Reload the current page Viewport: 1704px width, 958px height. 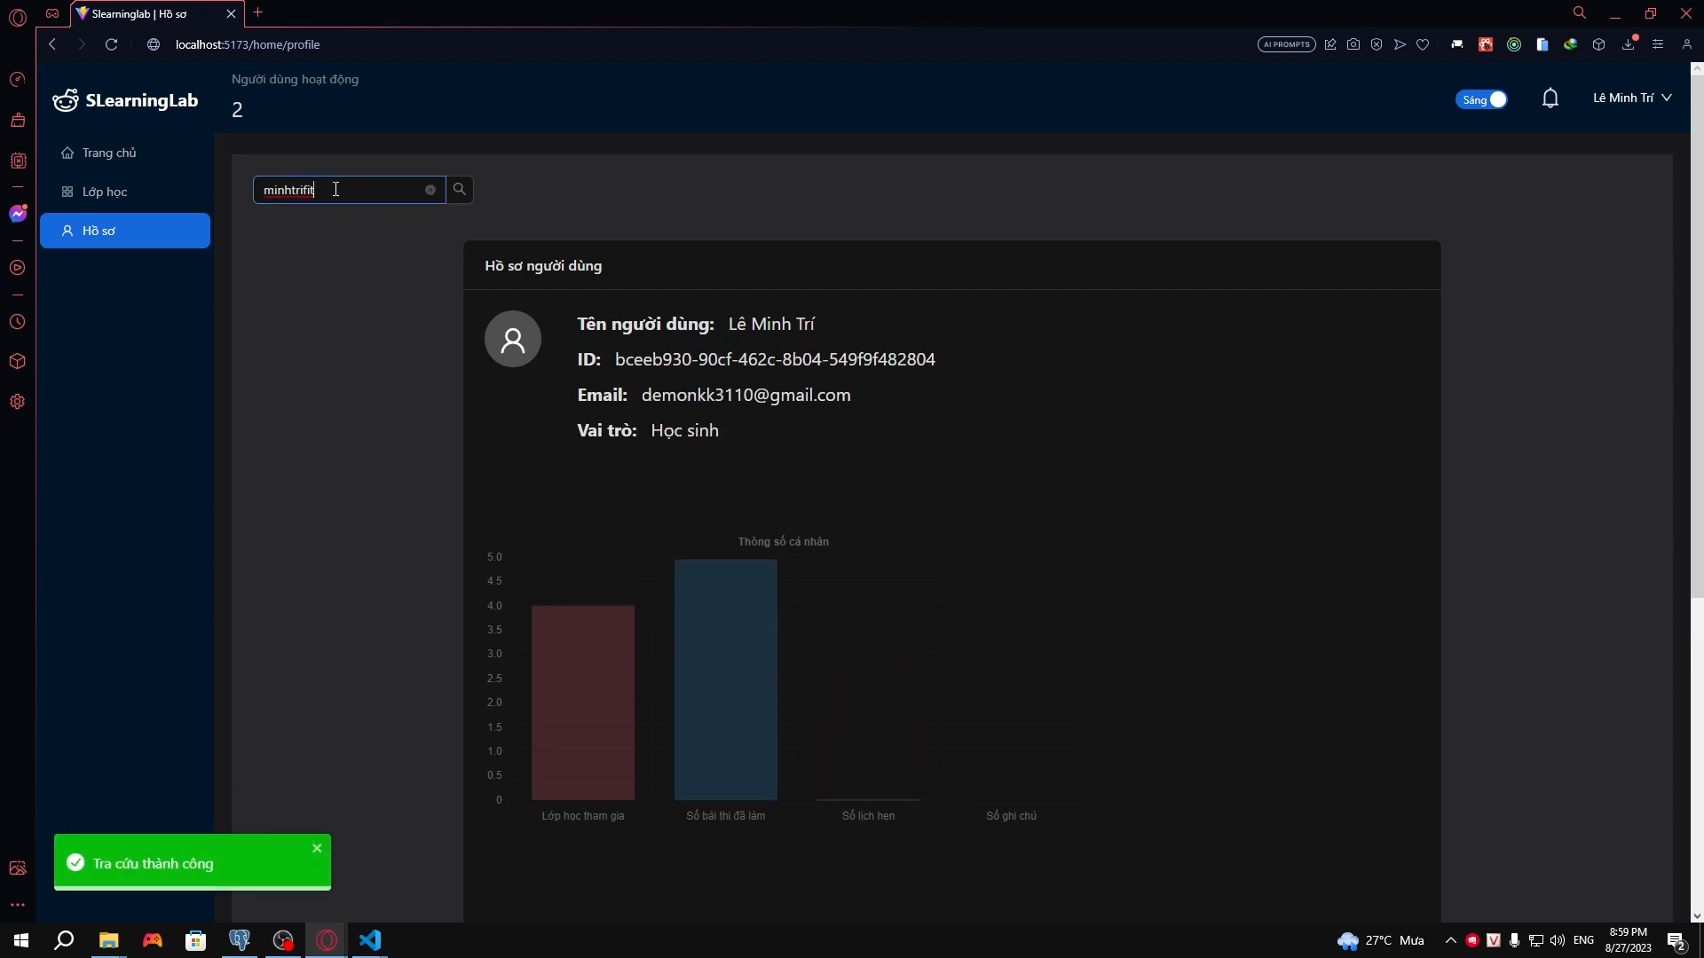(112, 44)
